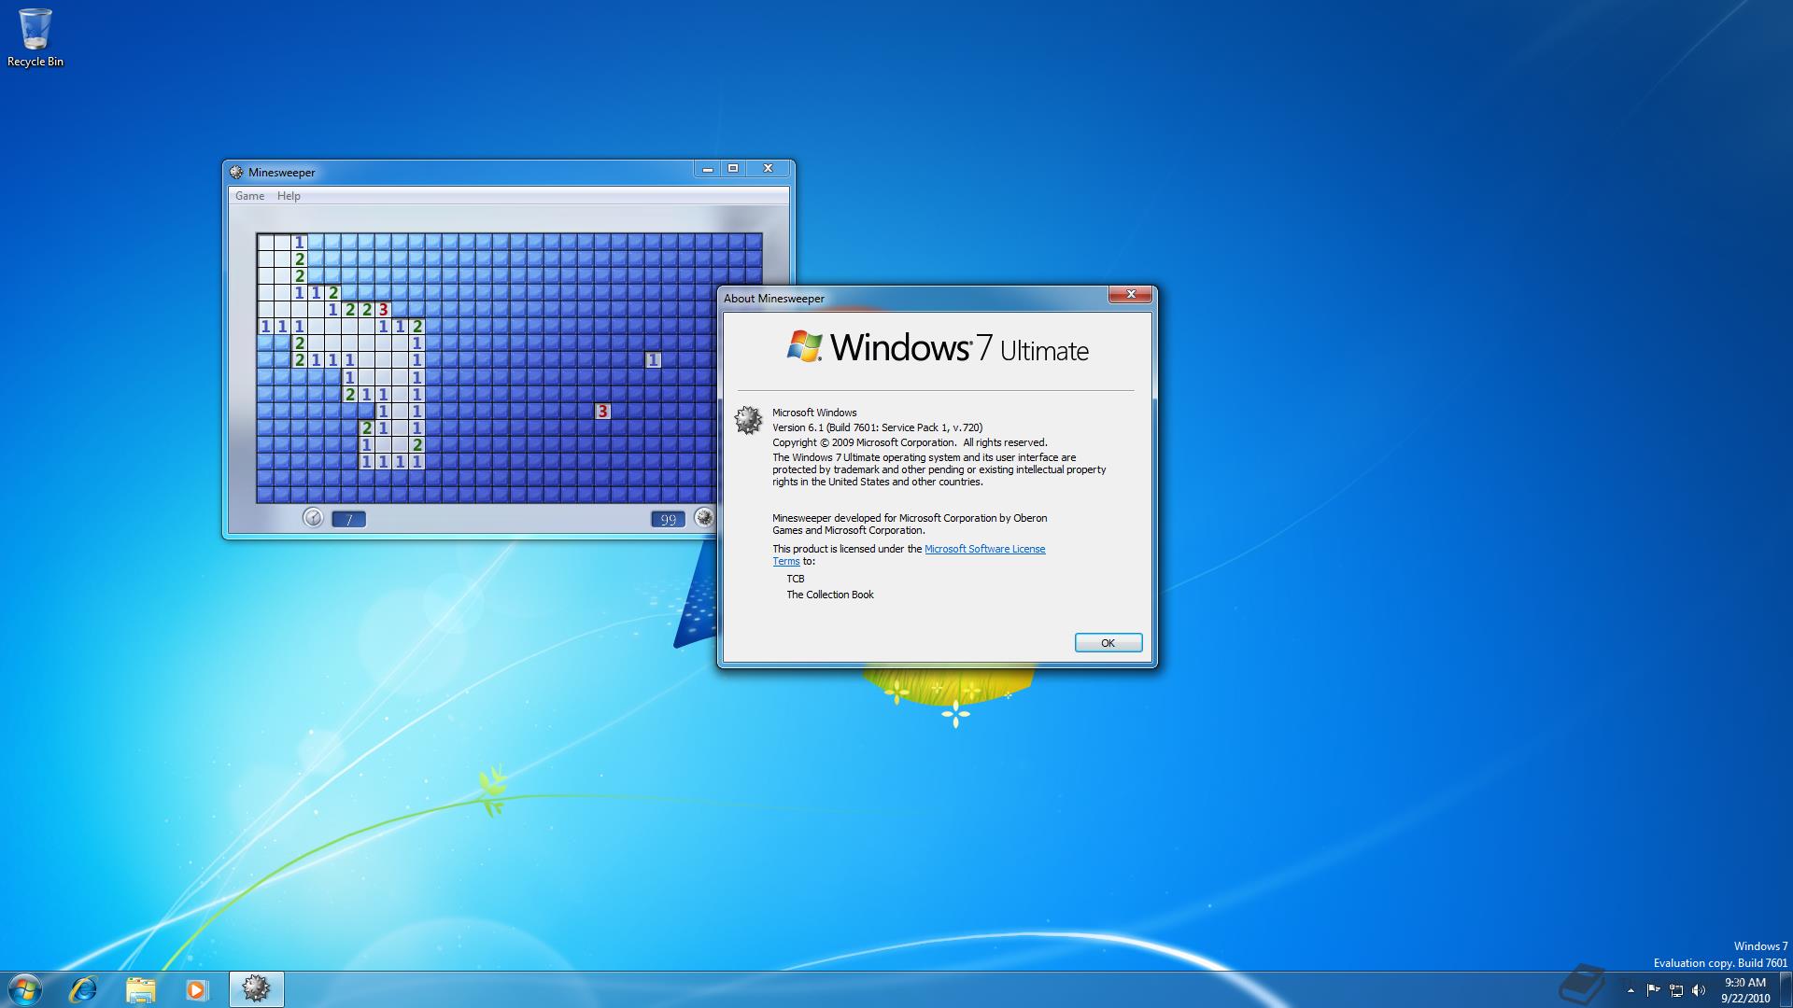Open the Recycle Bin desktop icon
The image size is (1793, 1008).
pos(35,37)
